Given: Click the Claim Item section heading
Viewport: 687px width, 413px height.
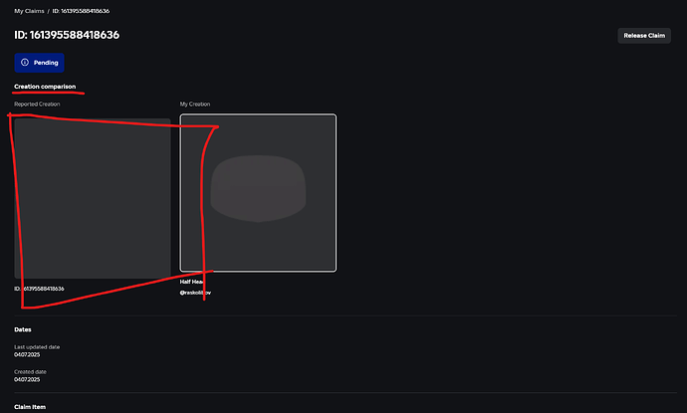Looking at the screenshot, I should pos(30,407).
